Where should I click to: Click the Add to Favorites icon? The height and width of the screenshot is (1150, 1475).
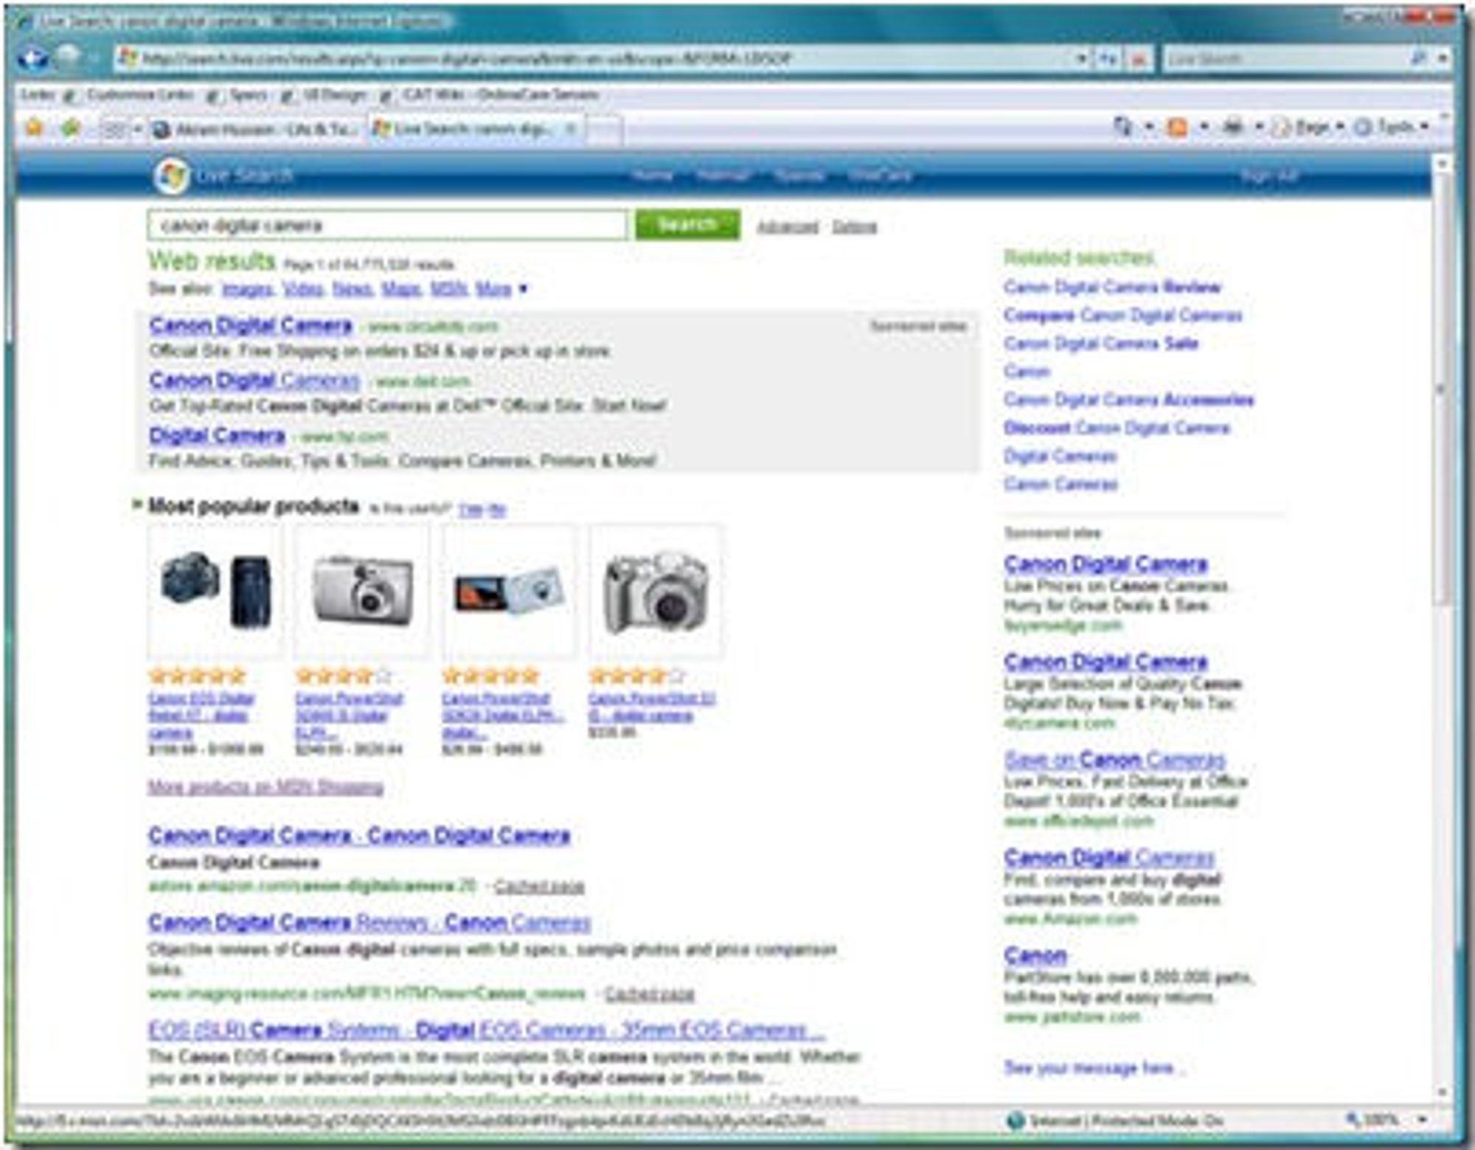click(x=71, y=128)
